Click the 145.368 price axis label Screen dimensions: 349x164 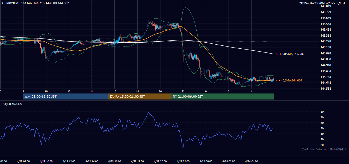tap(325, 36)
